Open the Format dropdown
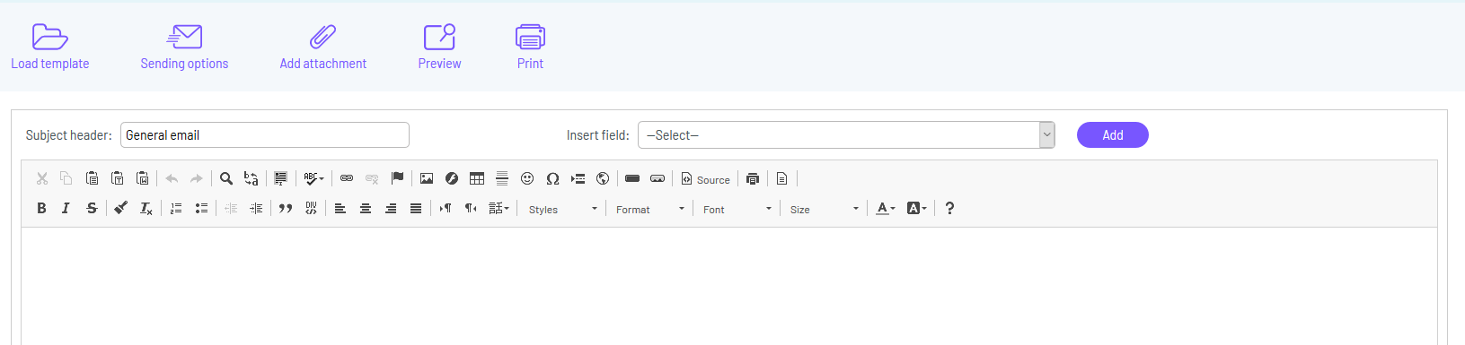This screenshot has width=1465, height=345. pos(650,209)
